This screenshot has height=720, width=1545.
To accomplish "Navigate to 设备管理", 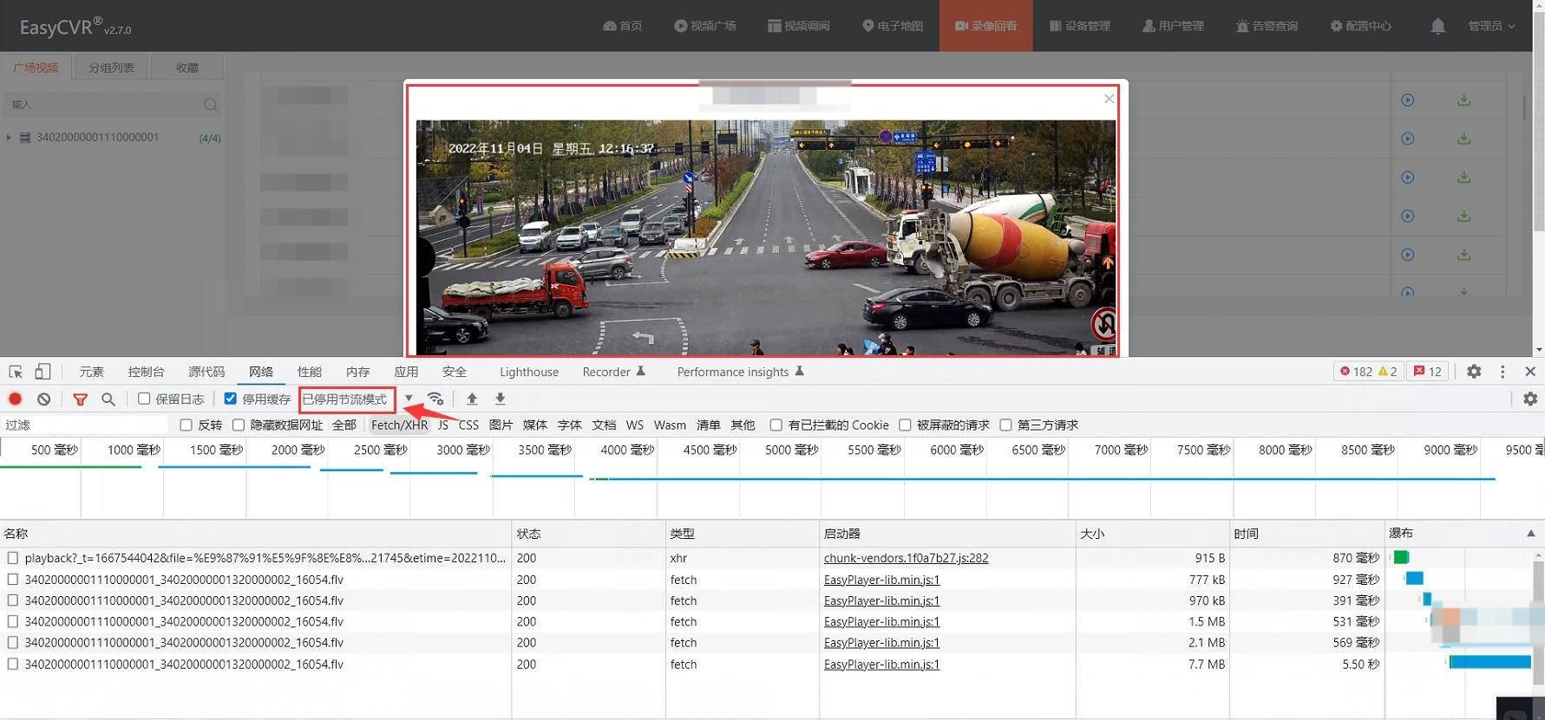I will pyautogui.click(x=1079, y=26).
